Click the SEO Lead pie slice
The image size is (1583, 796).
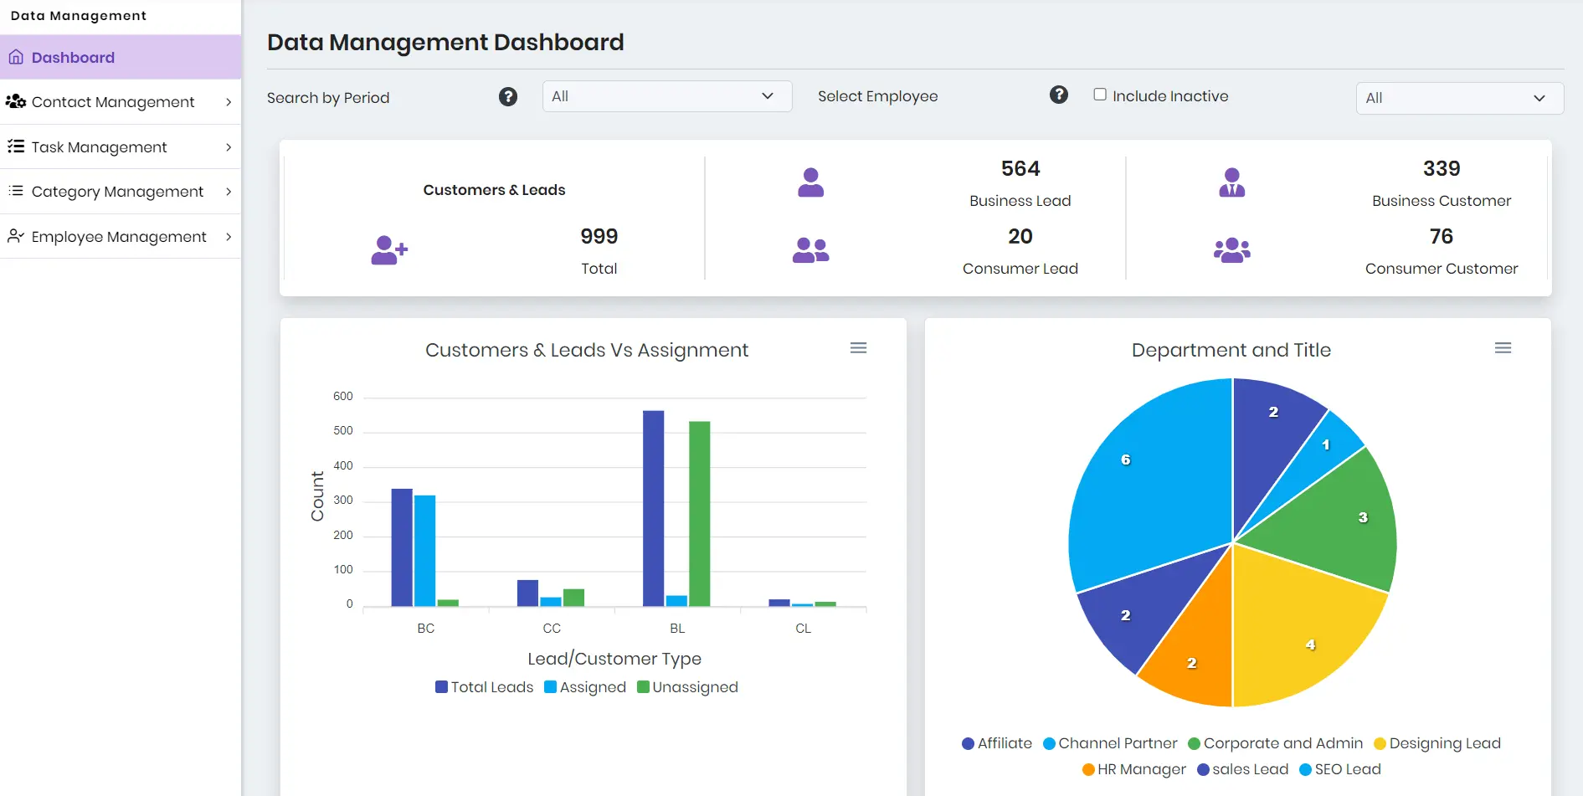click(x=1126, y=459)
